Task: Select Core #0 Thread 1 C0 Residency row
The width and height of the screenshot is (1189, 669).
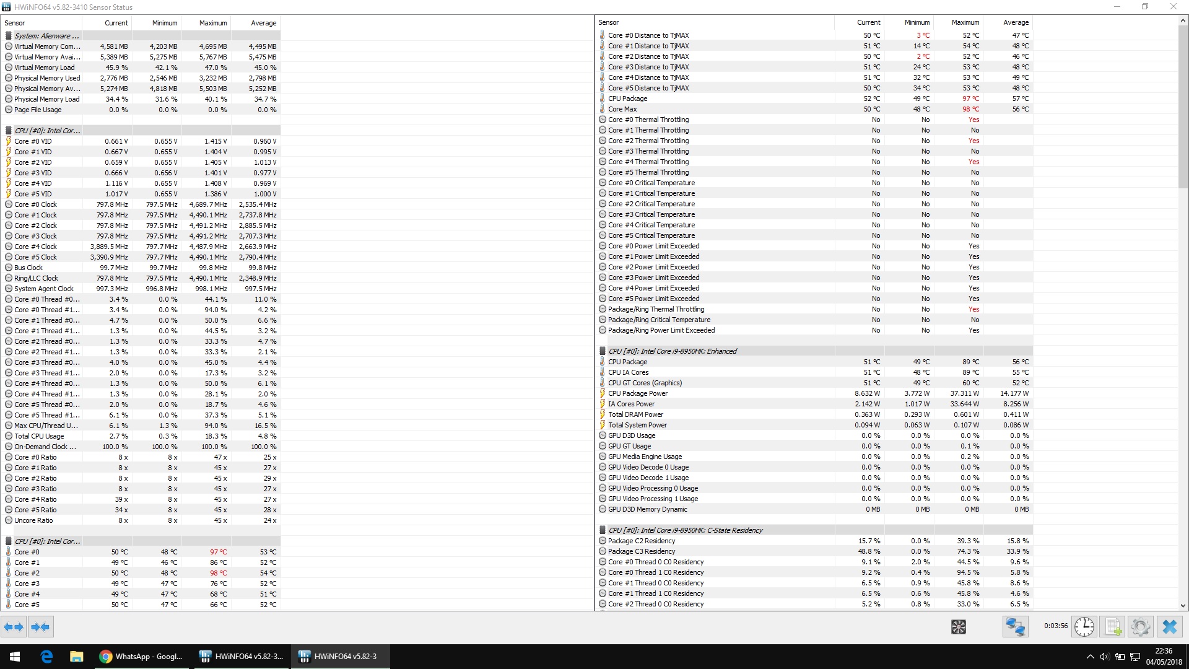Action: (x=814, y=572)
